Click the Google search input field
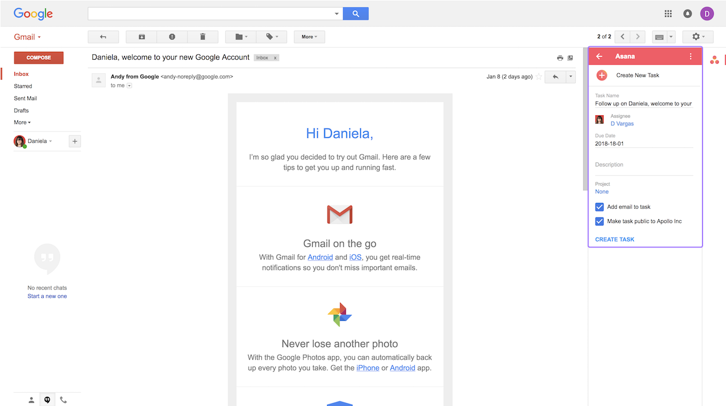 click(x=211, y=13)
